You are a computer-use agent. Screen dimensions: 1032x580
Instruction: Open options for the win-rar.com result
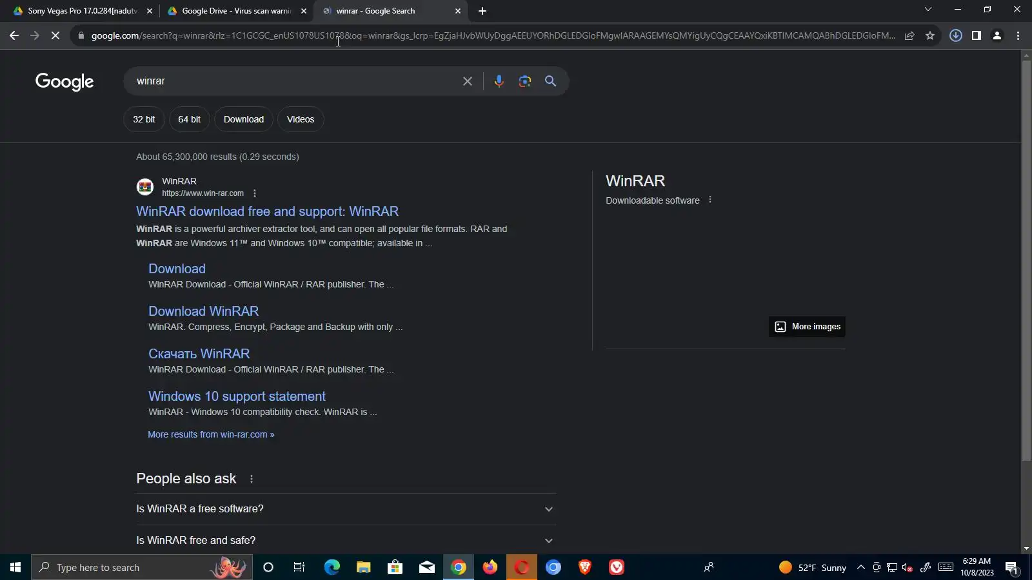coord(255,193)
